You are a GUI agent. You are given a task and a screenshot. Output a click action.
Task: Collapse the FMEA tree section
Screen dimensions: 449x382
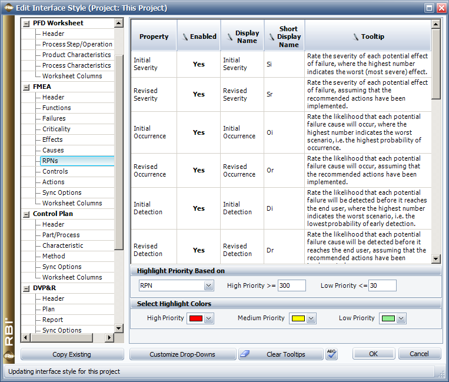click(x=26, y=87)
